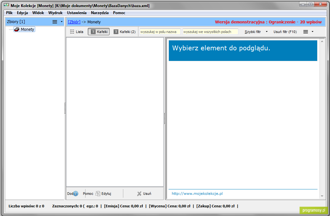Image resolution: width=330 pixels, height=216 pixels.
Task: Open the mojekolekcje.pl website link
Action: pos(197,194)
